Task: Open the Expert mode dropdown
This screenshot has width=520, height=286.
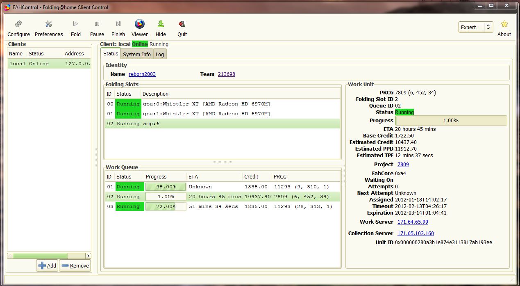Action: click(x=476, y=27)
